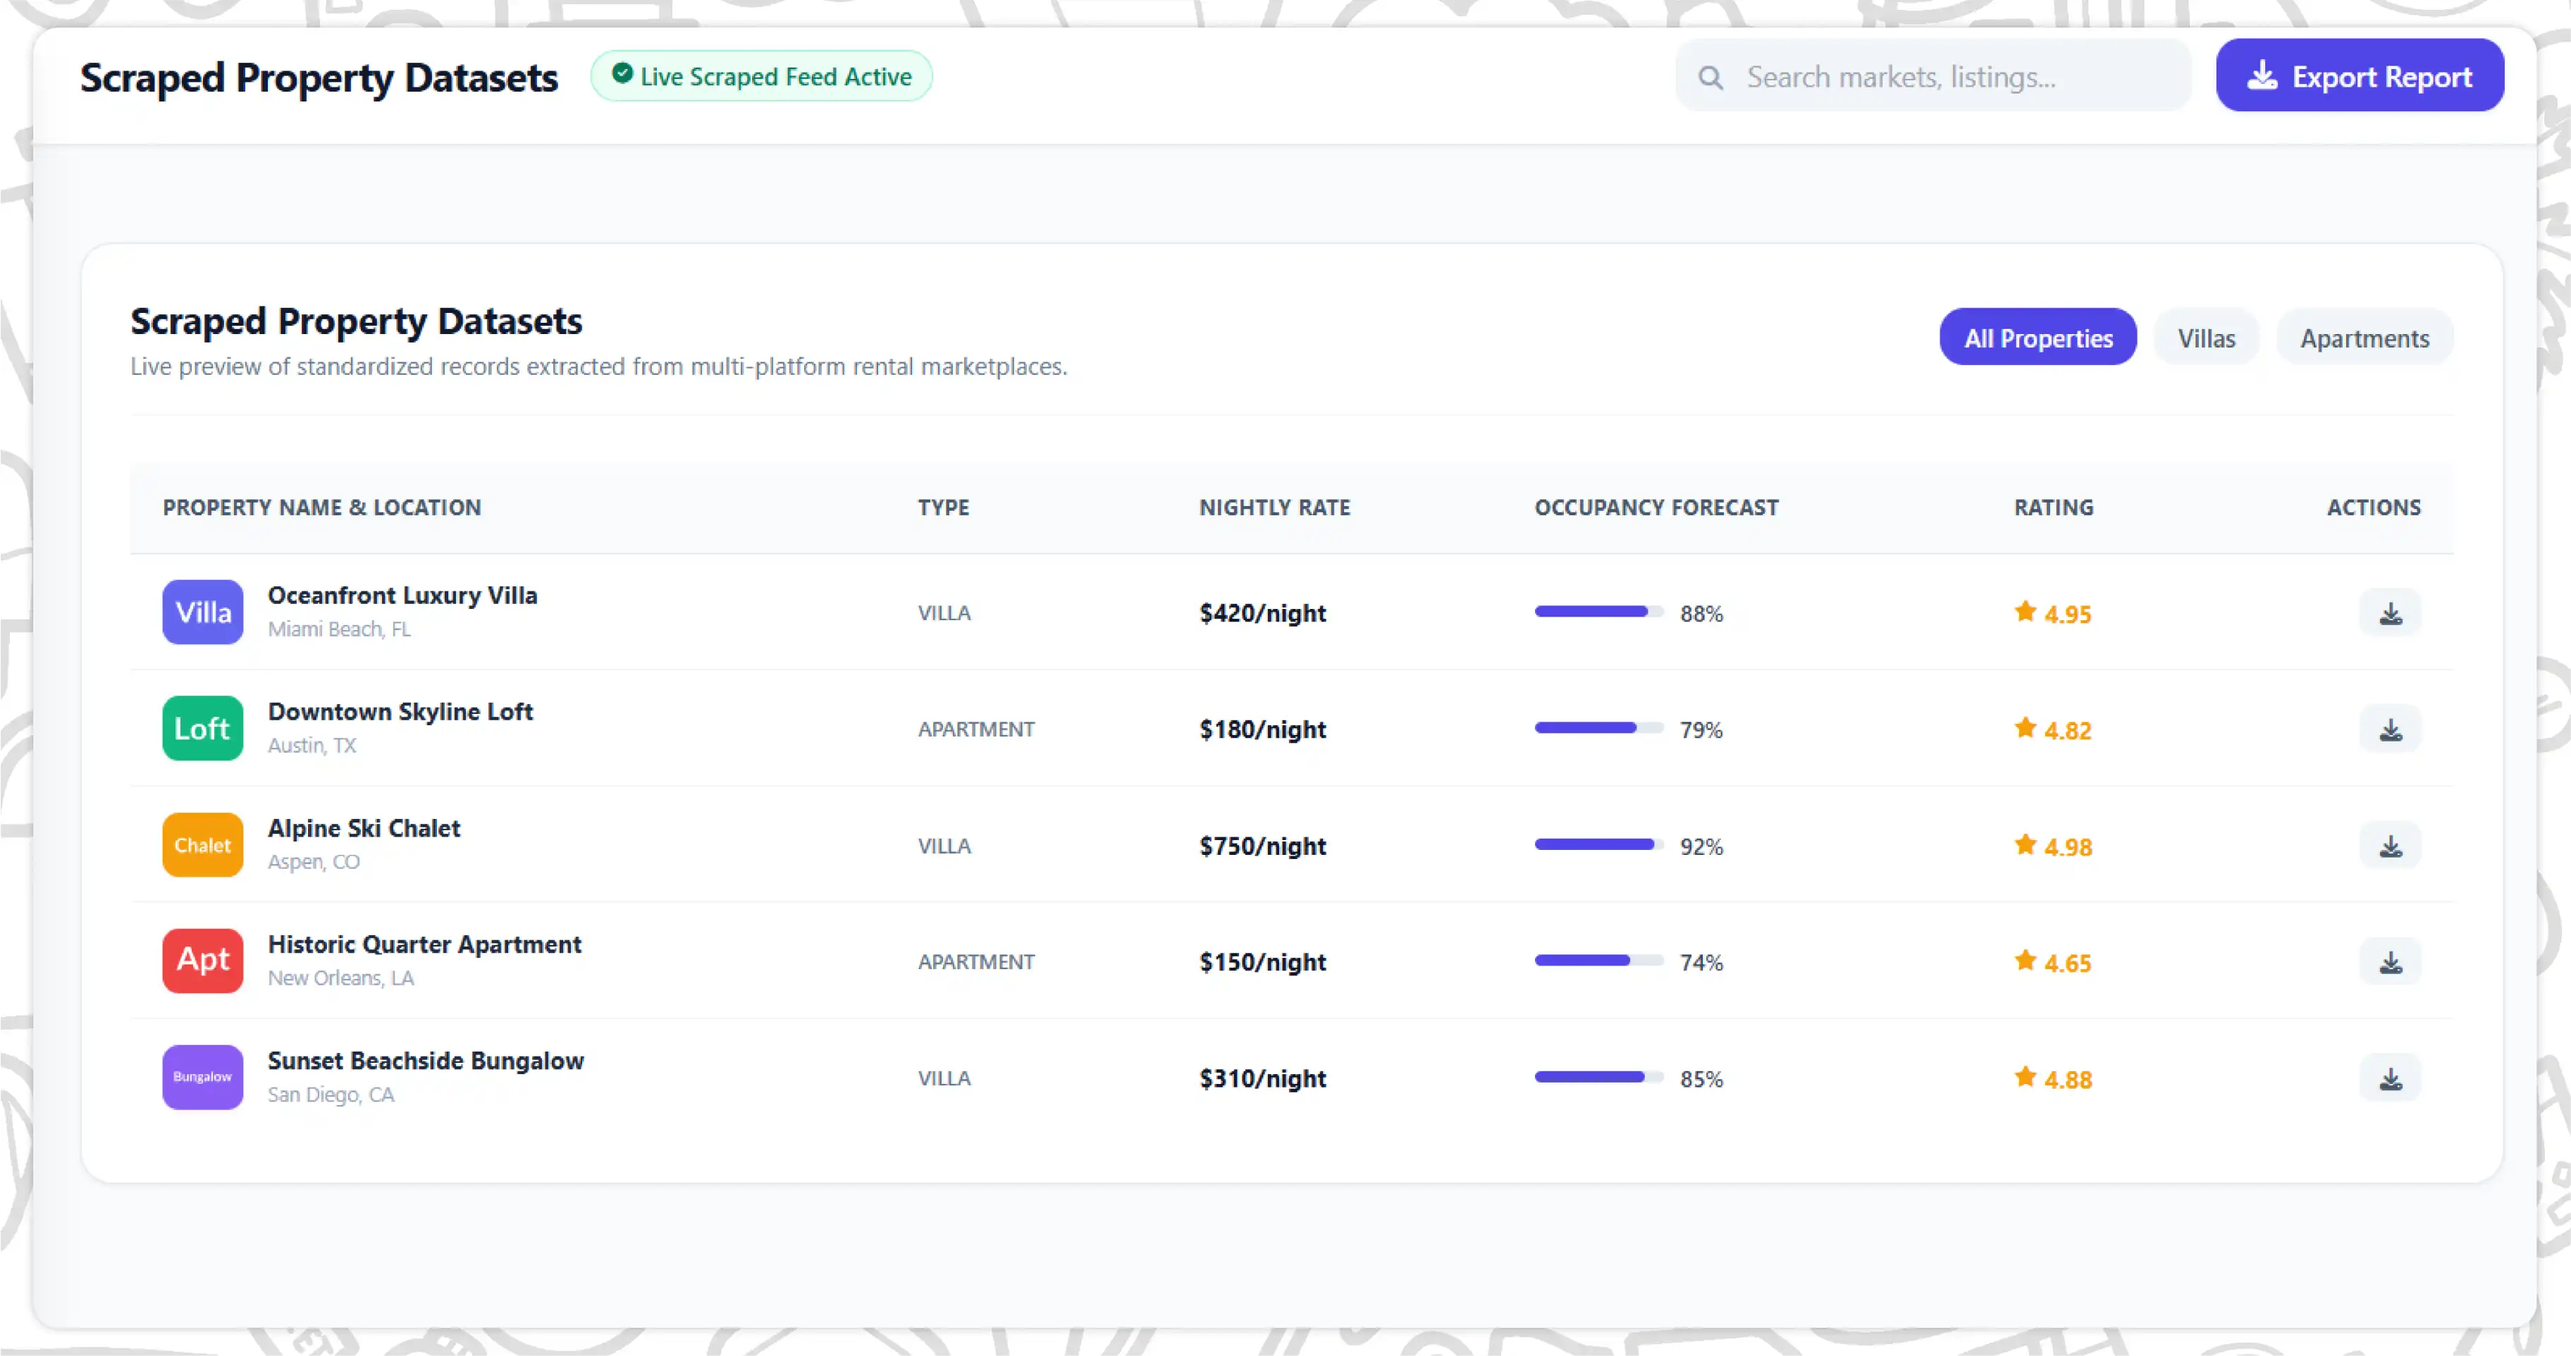Click the star icon beside 4.82 rating

[x=2024, y=728]
